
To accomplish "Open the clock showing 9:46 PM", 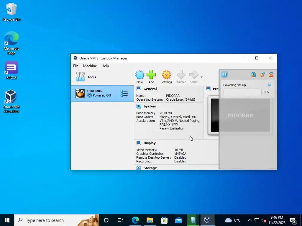I will coord(277,220).
